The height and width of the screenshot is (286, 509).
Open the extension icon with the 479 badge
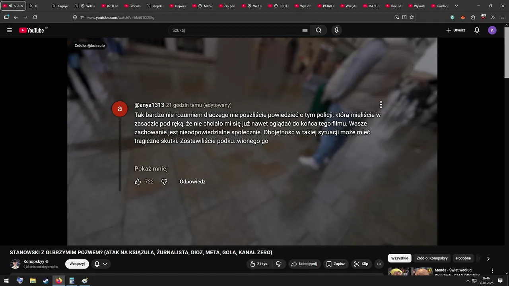click(x=483, y=17)
